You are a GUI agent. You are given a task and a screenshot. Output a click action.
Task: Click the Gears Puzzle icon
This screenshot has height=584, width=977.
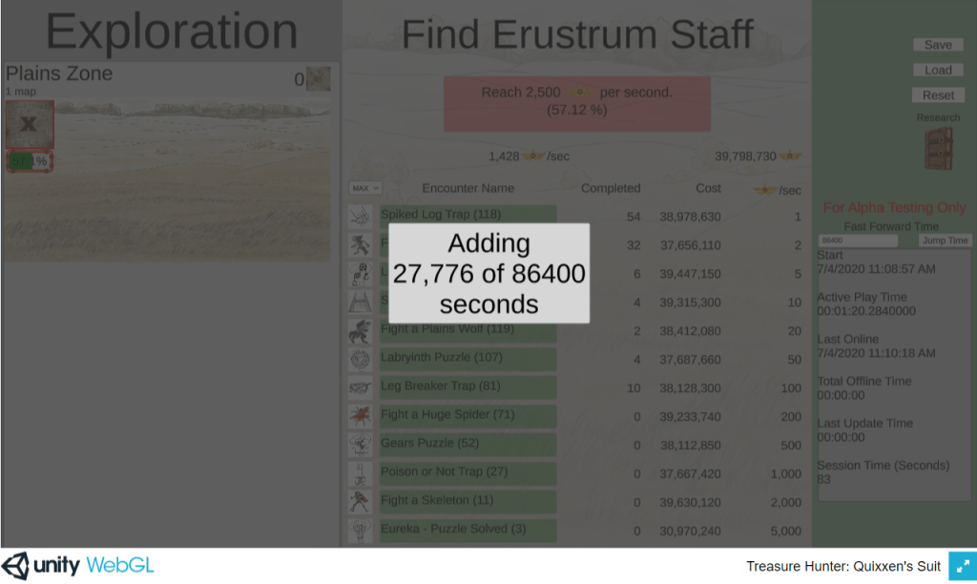[x=361, y=444]
